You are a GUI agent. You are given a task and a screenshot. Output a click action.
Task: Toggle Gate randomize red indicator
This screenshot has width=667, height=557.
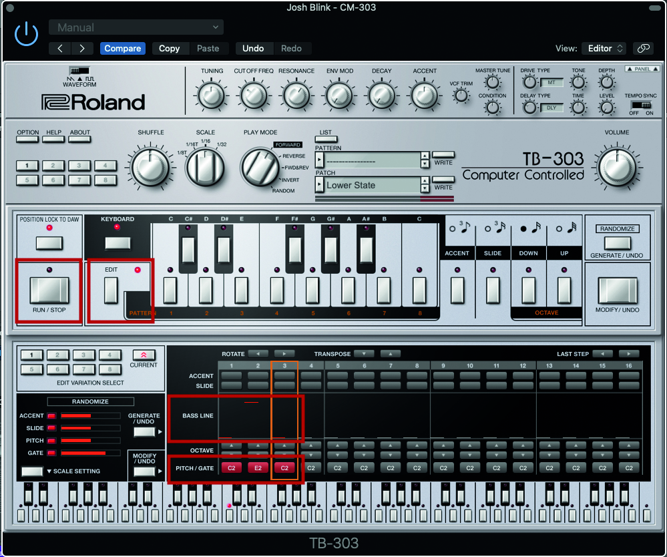(51, 453)
